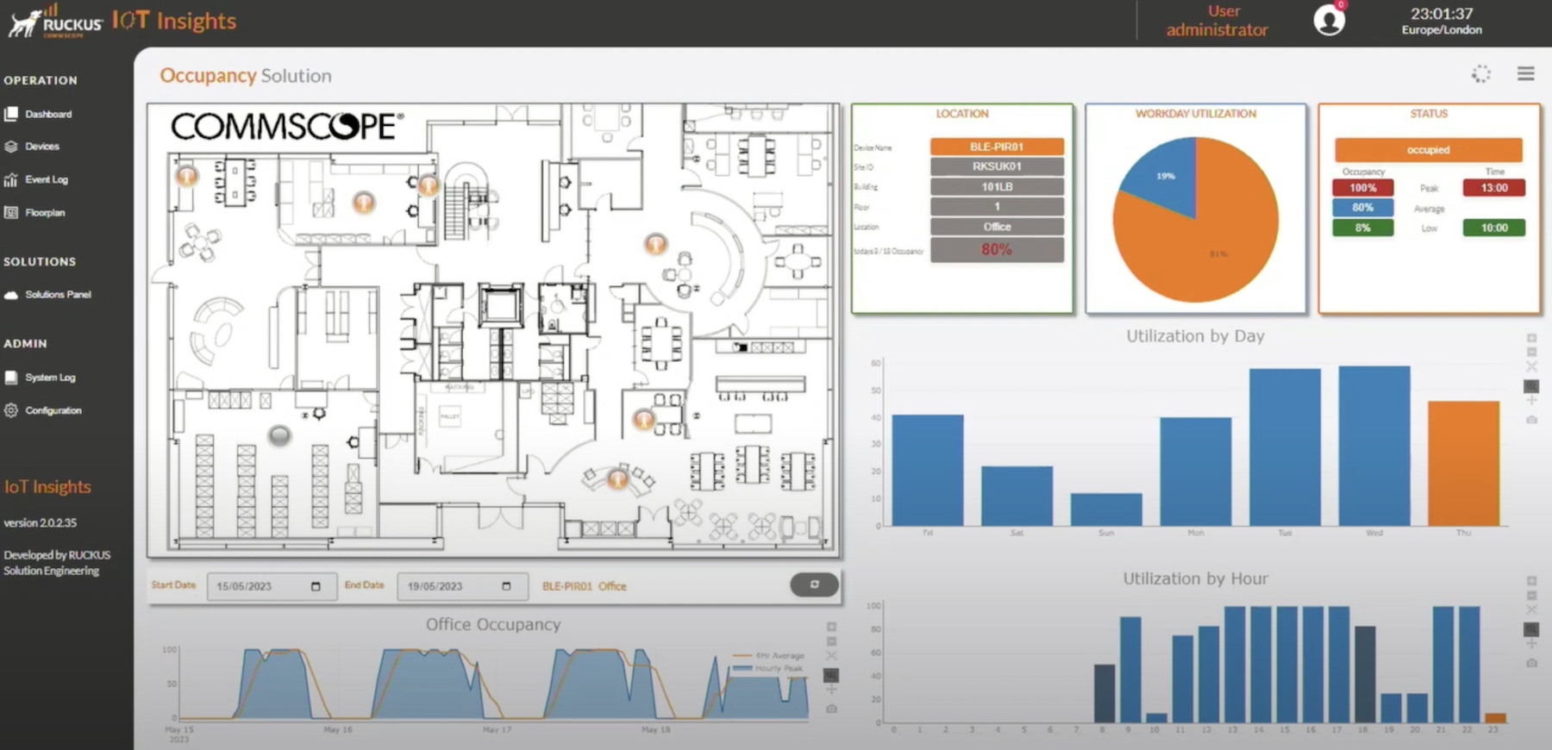Zoom out on the Utilization by Hour chart

click(1531, 595)
